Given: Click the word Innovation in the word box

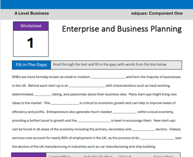Looking at the screenshot, I should 163,156.
